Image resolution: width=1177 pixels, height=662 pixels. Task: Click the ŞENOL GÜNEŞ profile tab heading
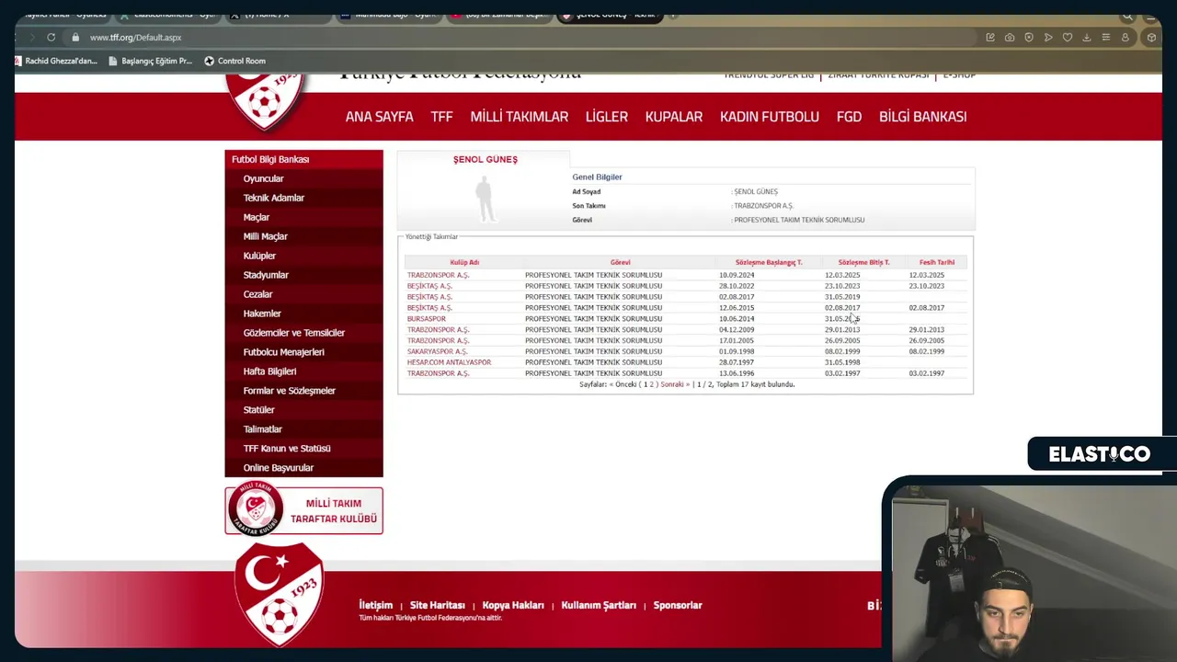coord(485,159)
